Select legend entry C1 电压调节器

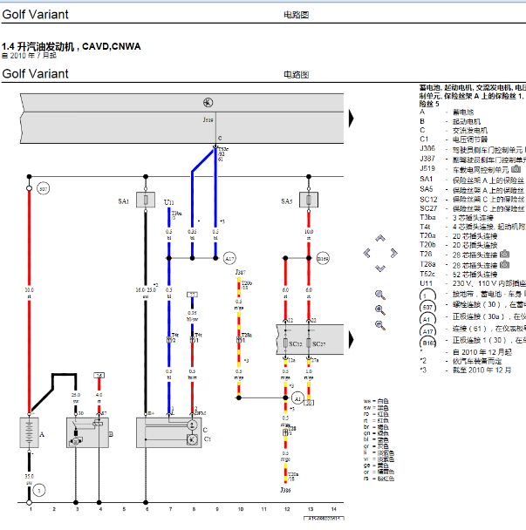(454, 139)
